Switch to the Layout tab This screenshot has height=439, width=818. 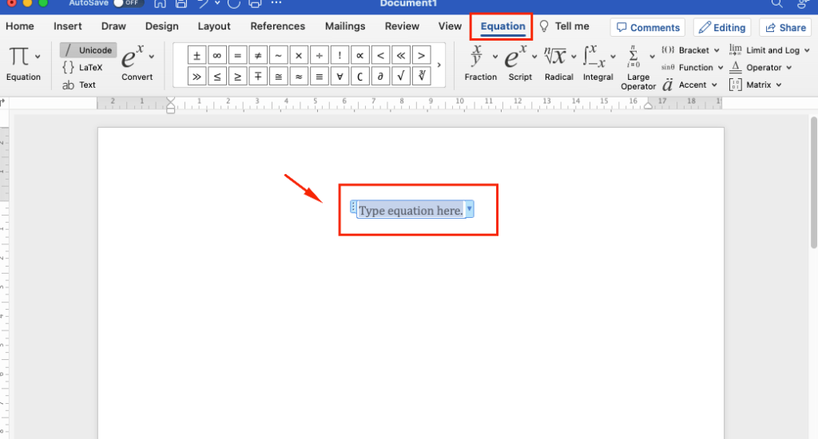(214, 26)
